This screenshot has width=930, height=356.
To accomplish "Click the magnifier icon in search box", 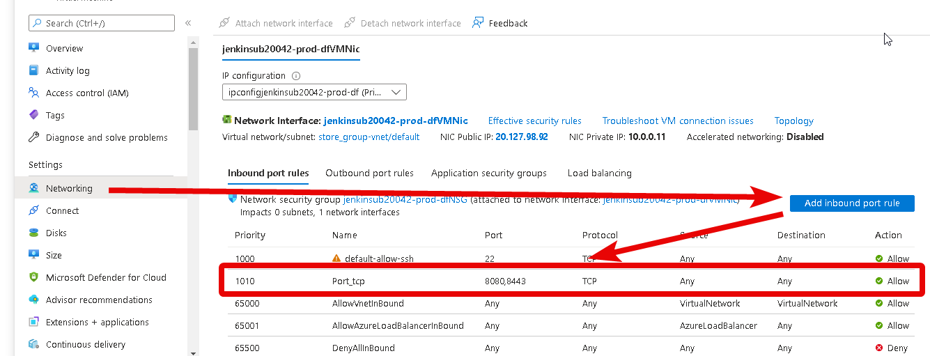I will click(x=38, y=23).
